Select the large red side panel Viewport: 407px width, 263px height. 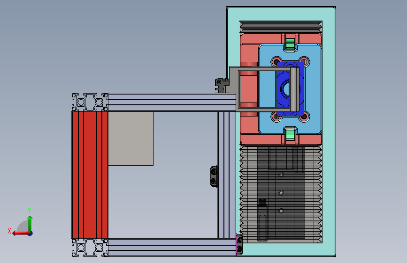pos(90,175)
